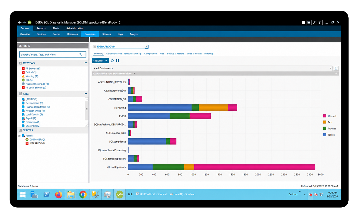Go to the Configuration view
The height and width of the screenshot is (218, 358).
(150, 54)
